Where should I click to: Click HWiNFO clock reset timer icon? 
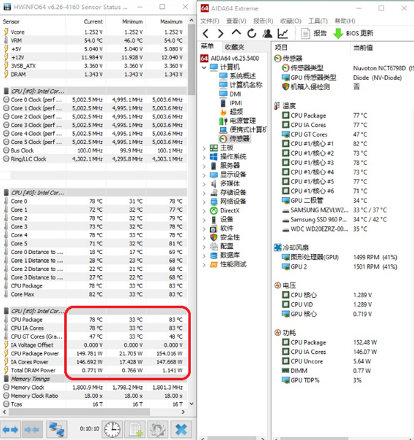[112, 430]
